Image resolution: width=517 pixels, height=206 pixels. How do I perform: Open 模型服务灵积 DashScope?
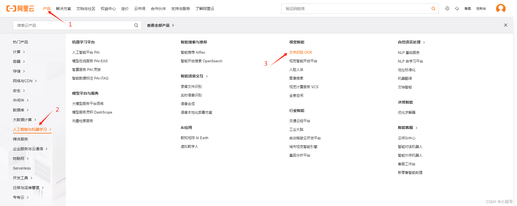point(92,112)
